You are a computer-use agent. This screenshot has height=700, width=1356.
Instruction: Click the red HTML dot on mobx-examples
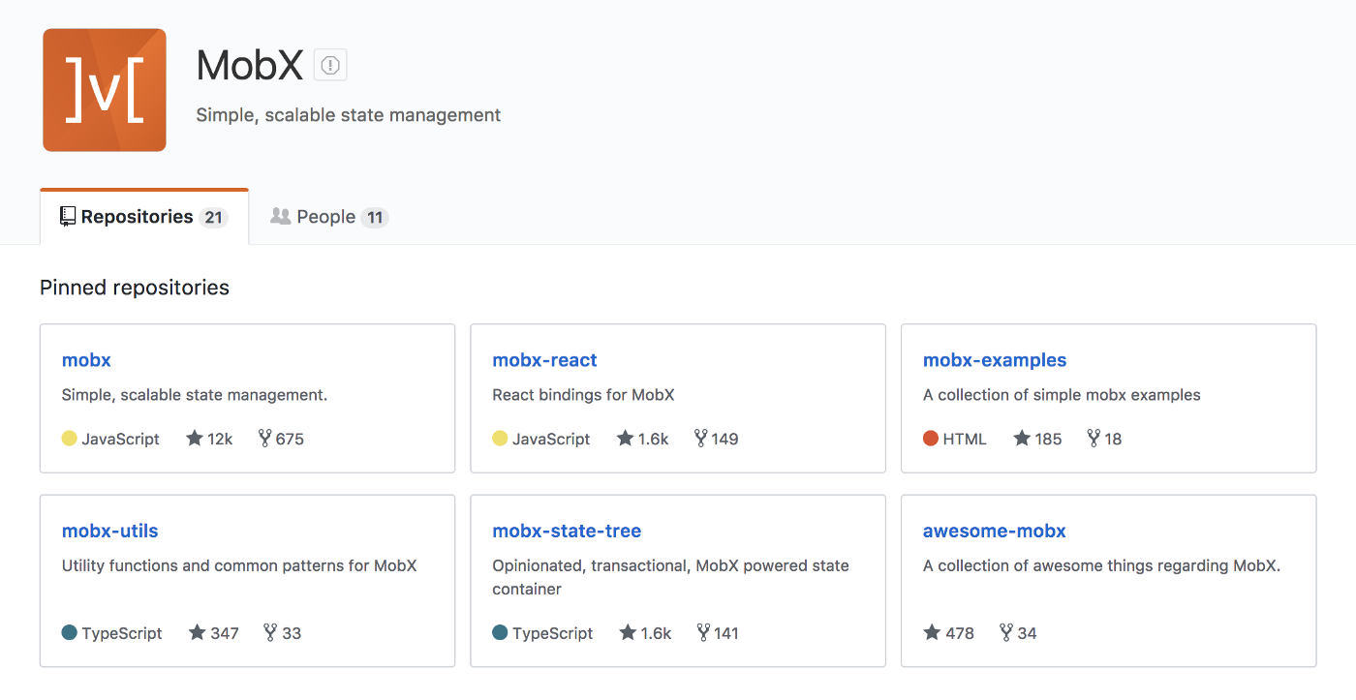point(929,438)
